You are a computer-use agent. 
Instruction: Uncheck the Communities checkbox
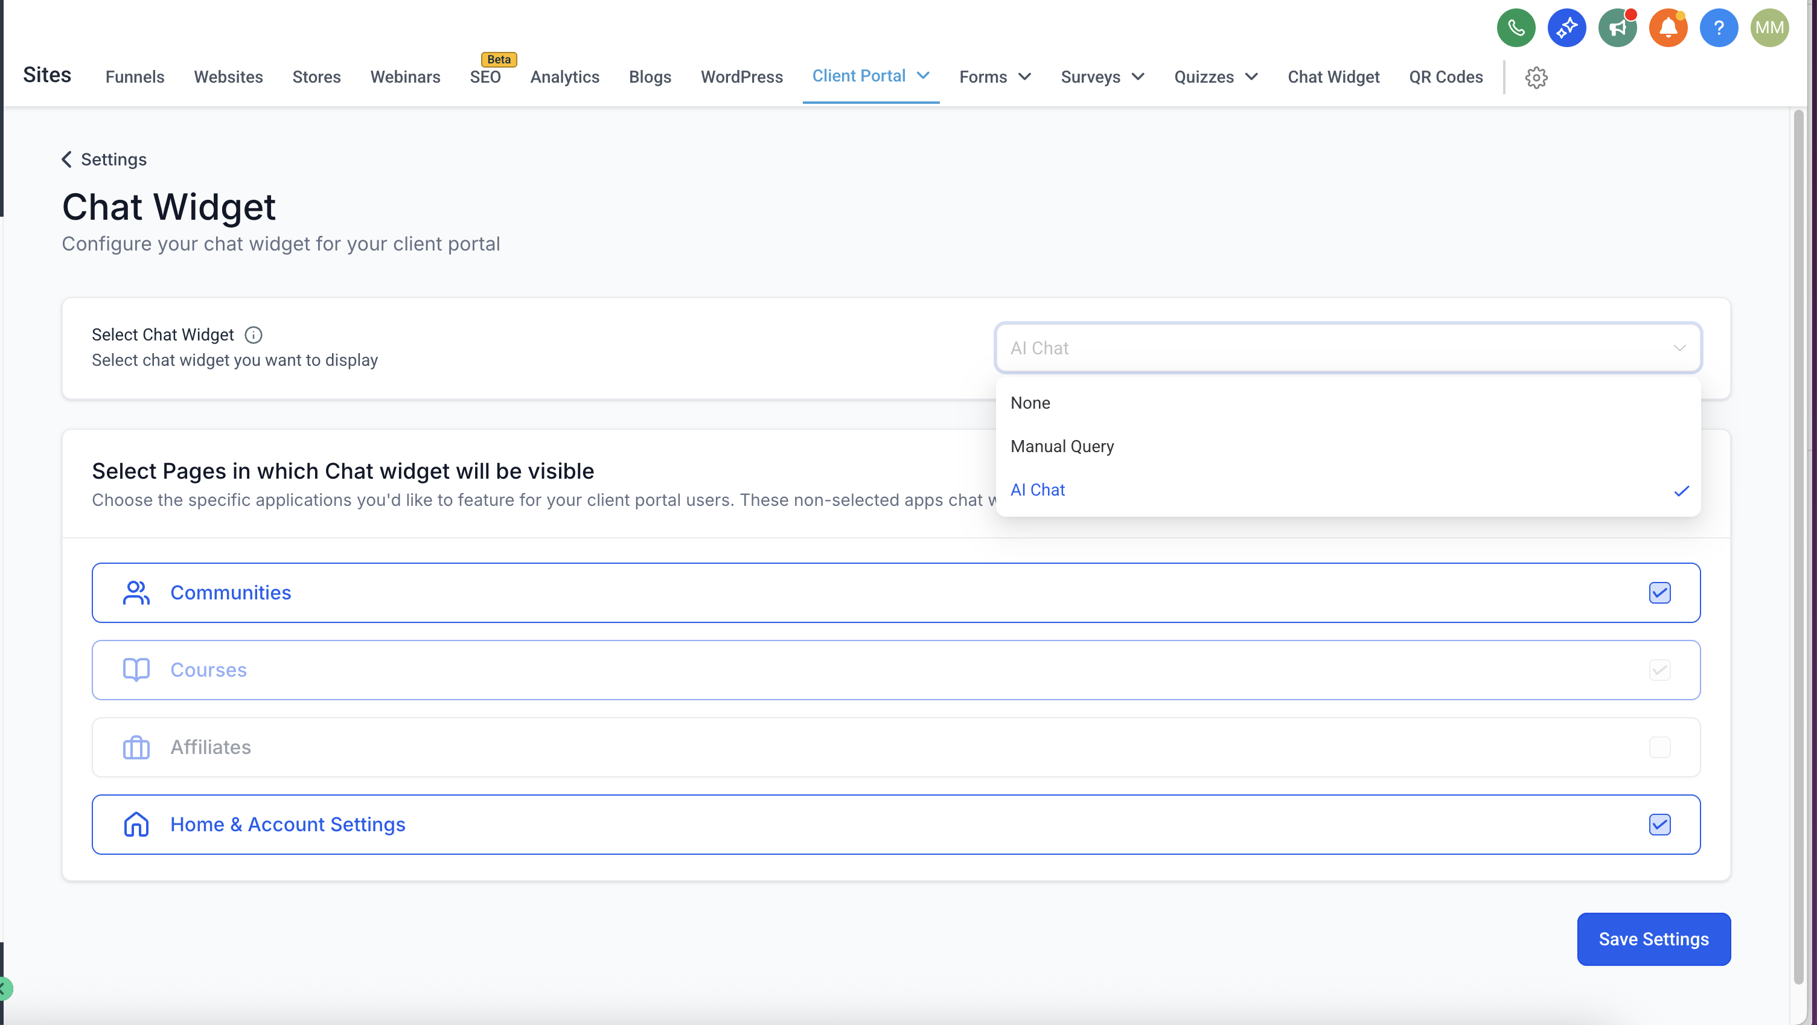[x=1659, y=593]
